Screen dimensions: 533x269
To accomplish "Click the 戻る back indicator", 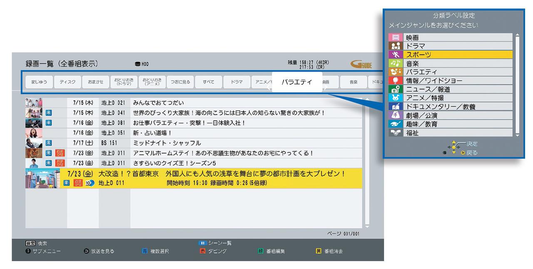I will (469, 153).
